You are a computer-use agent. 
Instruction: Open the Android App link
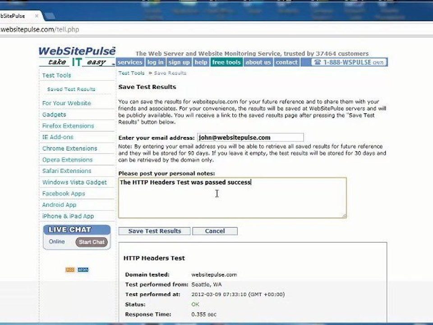click(60, 205)
